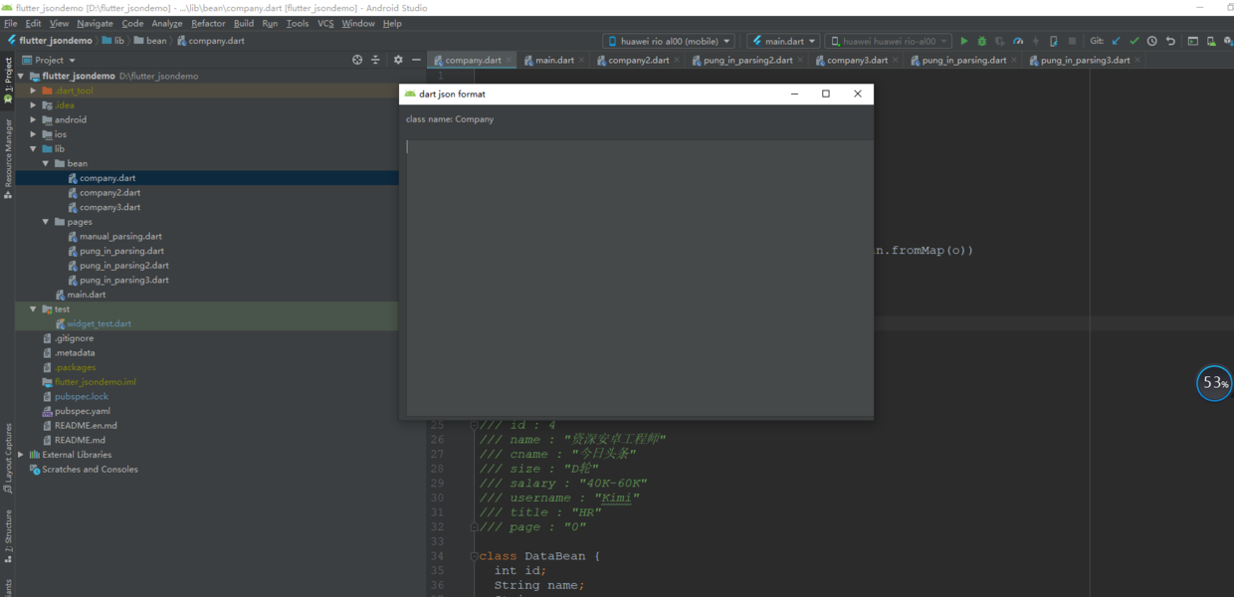
Task: Select widget_test.dart in the project tree
Action: click(x=99, y=324)
